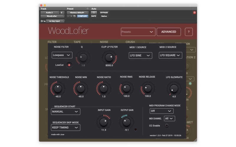Open the Noise Filter Lowpass dropdown

coord(62,55)
